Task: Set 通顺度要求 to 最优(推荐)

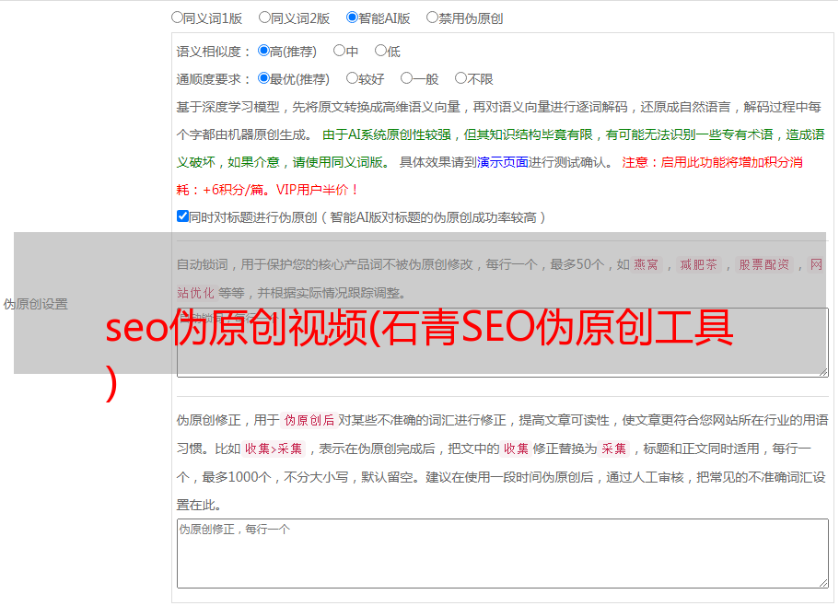Action: pyautogui.click(x=263, y=78)
